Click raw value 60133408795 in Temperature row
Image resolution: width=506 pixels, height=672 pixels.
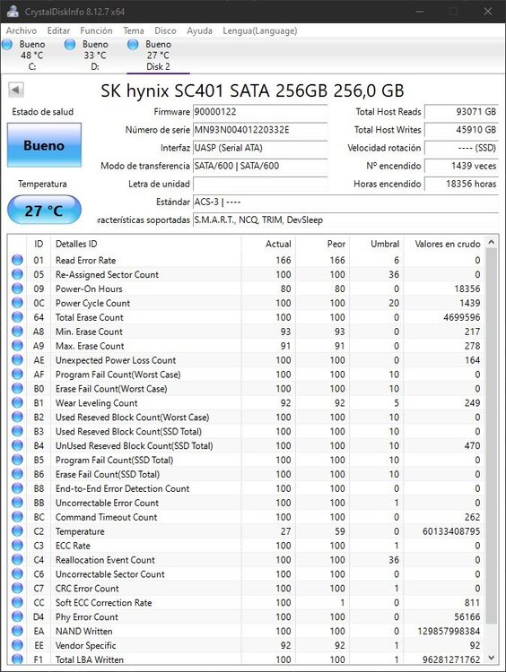[x=451, y=531]
